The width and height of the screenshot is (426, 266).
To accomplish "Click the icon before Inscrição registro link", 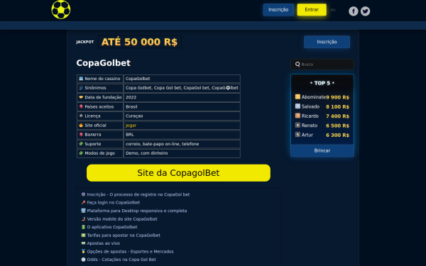I will tap(83, 194).
